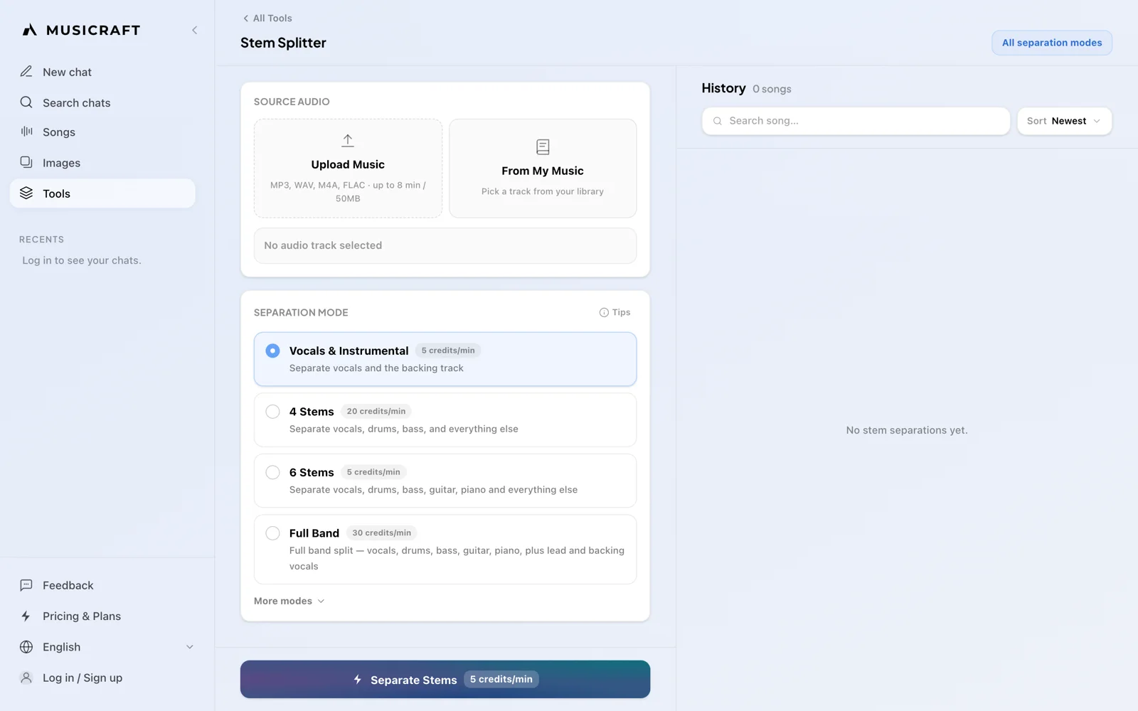
Task: Click the Feedback speech bubble icon
Action: (x=26, y=585)
